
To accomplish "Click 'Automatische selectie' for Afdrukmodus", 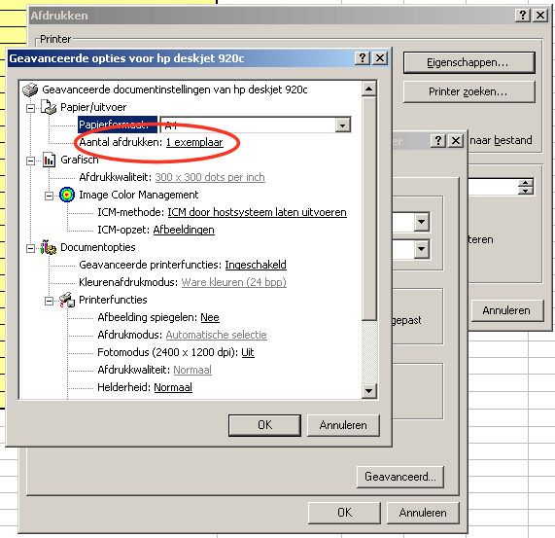I will click(217, 335).
